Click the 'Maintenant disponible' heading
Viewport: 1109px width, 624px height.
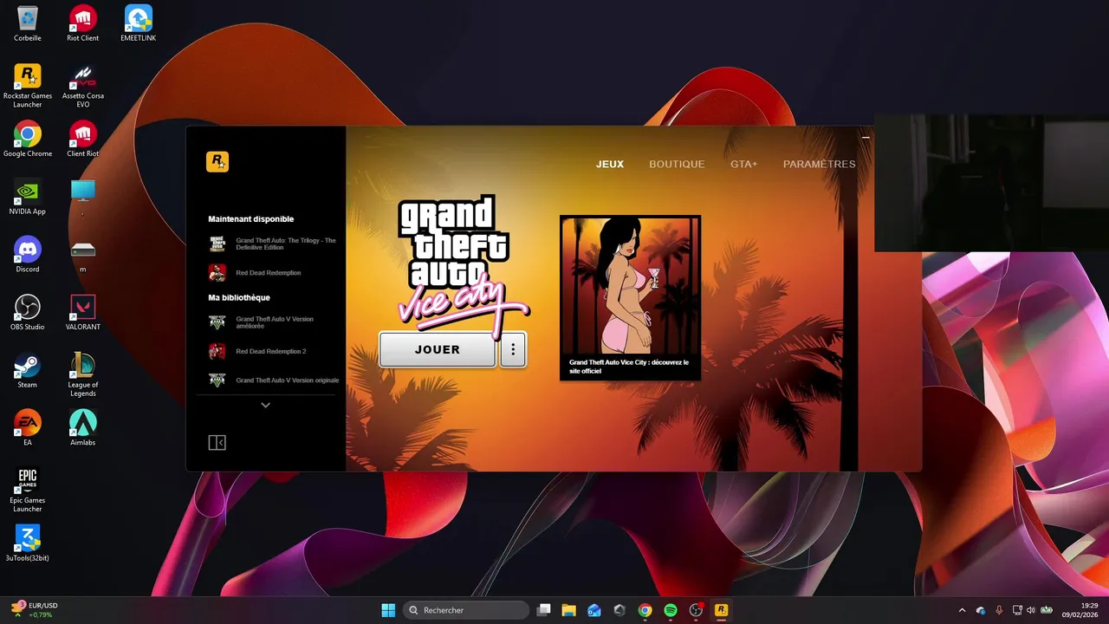click(251, 219)
